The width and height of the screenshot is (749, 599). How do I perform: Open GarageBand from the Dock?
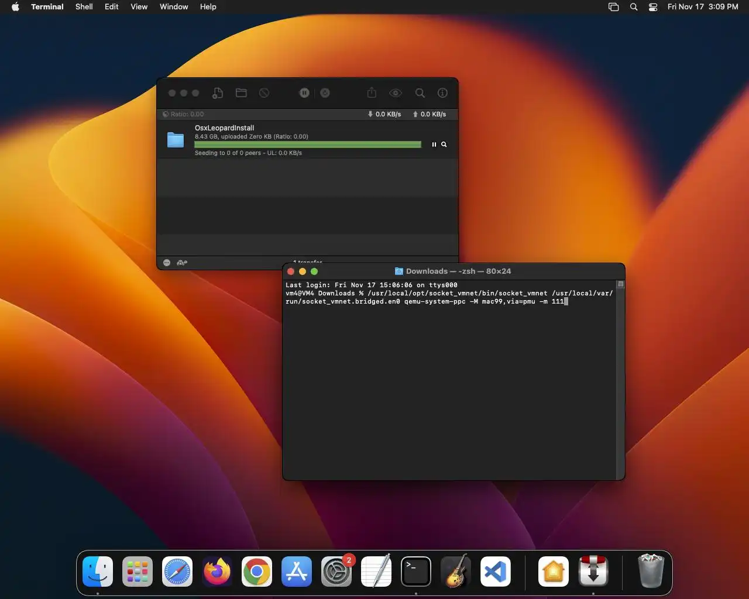click(x=456, y=572)
